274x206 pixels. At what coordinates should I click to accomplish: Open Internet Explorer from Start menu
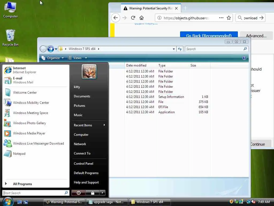(36, 70)
